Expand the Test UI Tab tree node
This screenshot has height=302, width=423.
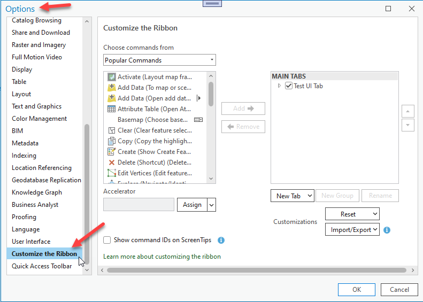tap(280, 86)
